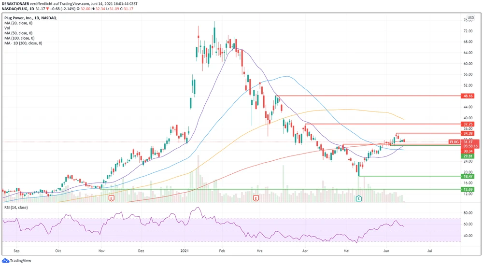The width and height of the screenshot is (483, 266).
Task: Click the green earnings marker near May
Action: (x=359, y=198)
